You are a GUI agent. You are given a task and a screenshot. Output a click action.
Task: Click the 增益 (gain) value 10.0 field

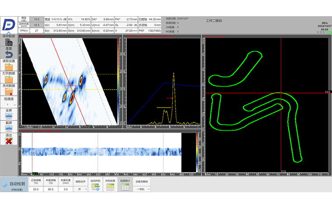pyautogui.click(x=37, y=19)
